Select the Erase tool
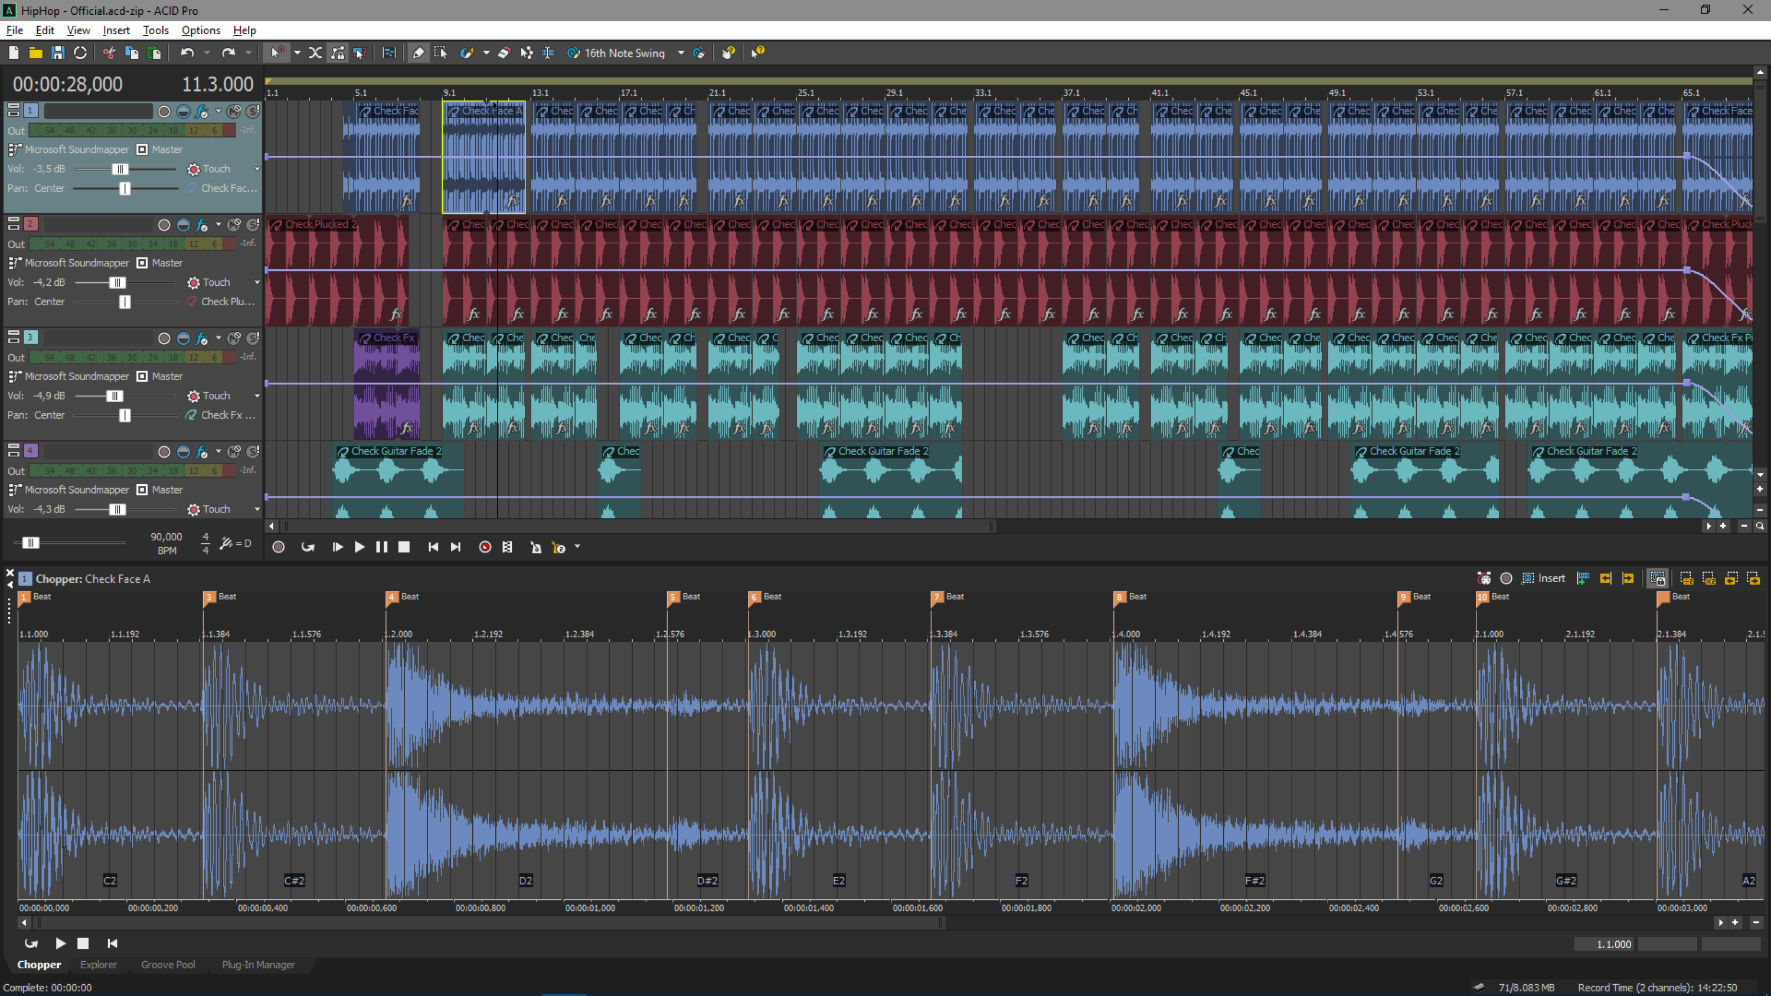This screenshot has height=996, width=1771. [505, 53]
